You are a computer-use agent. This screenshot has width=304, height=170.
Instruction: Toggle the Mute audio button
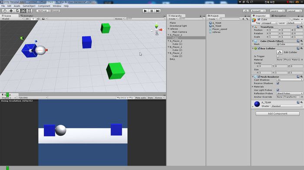pyautogui.click(x=141, y=98)
